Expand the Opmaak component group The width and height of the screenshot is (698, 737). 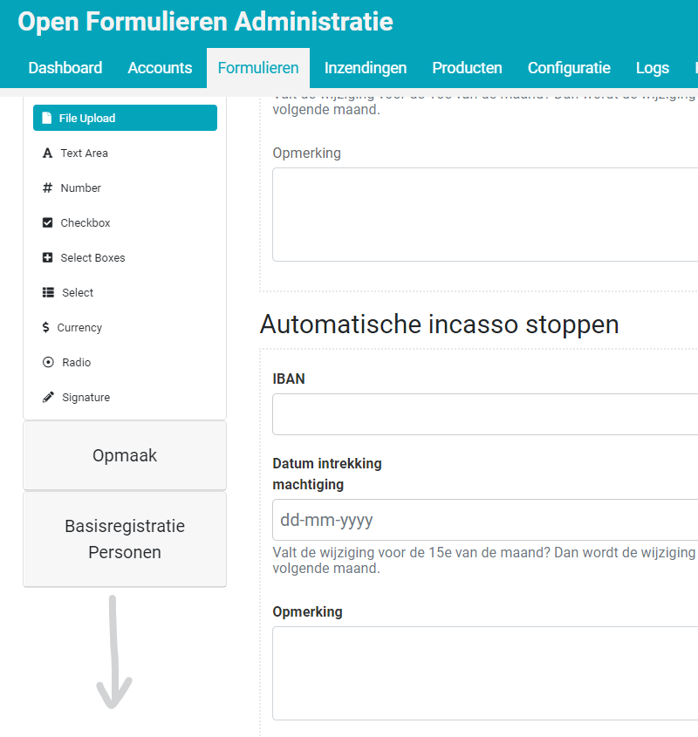tap(124, 454)
